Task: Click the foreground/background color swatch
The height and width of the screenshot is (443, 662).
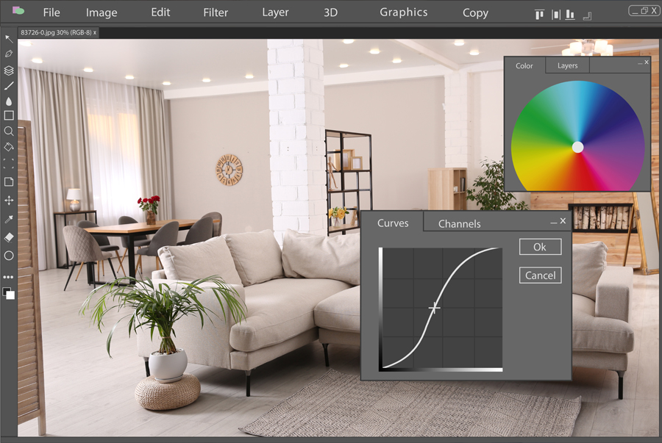Action: [x=9, y=293]
